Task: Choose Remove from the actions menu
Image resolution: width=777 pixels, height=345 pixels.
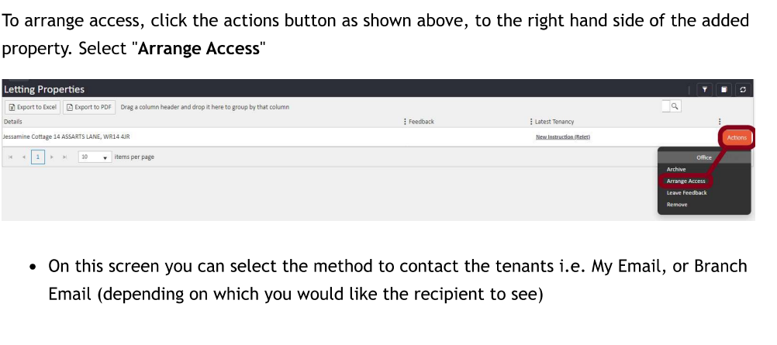Action: (x=677, y=205)
